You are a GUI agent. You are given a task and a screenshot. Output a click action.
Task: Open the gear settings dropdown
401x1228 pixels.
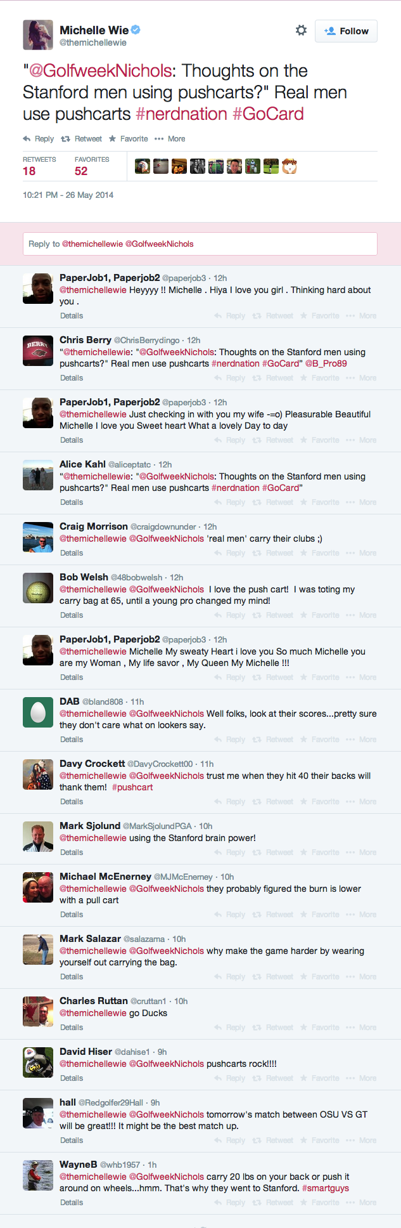pyautogui.click(x=301, y=30)
